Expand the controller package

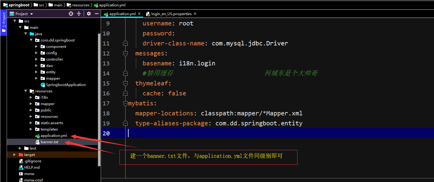[36, 59]
